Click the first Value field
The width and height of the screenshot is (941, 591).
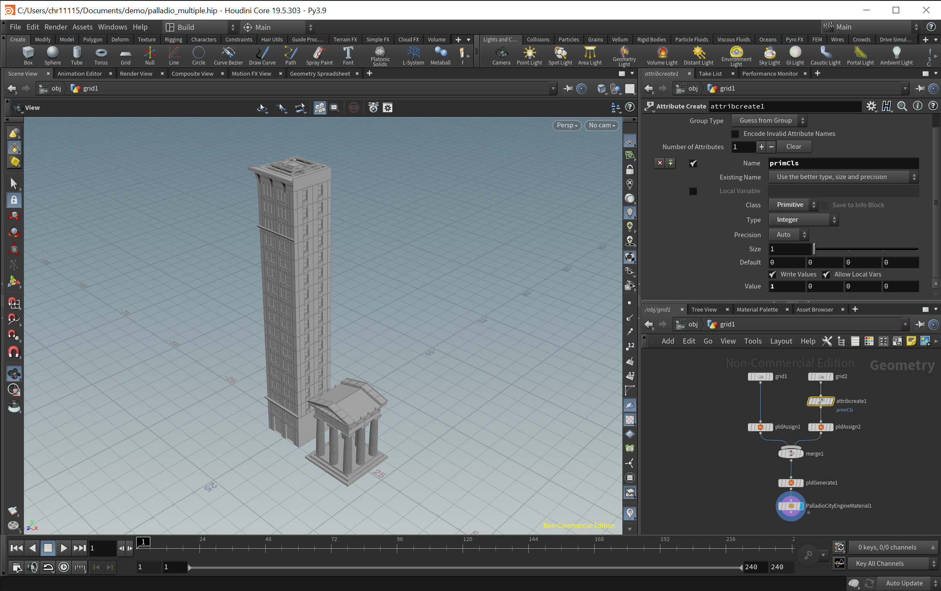786,286
